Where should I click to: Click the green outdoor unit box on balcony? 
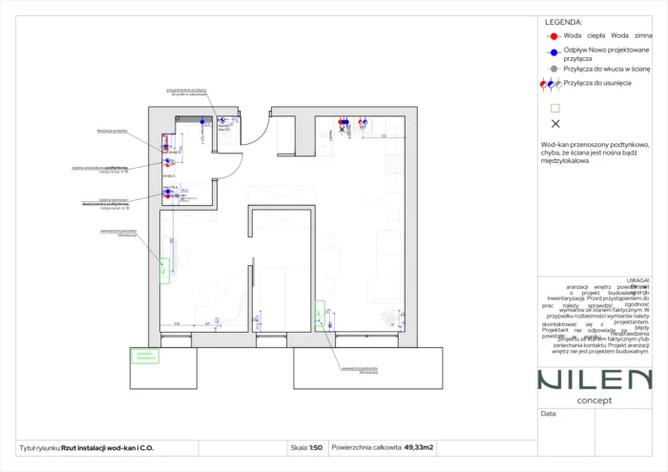click(145, 356)
